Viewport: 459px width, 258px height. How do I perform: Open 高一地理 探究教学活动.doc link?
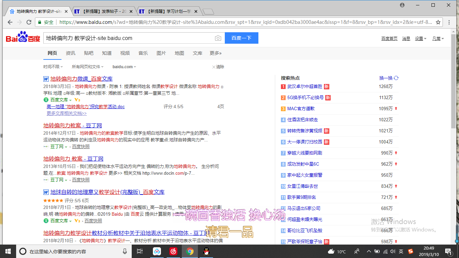click(x=86, y=106)
